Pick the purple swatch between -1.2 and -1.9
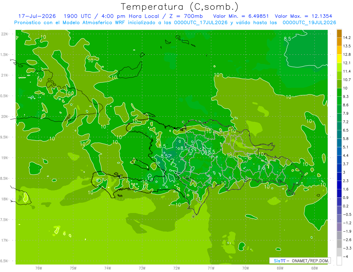 (x=339, y=227)
